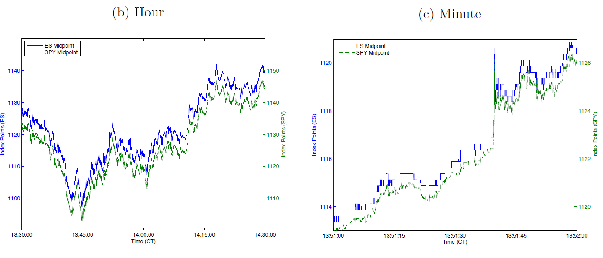
Task: Select ES Midpoint legend entry in Hour chart
Action: click(62, 45)
